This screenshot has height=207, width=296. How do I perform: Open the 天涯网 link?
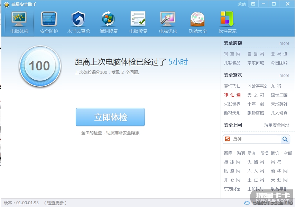(x=279, y=180)
